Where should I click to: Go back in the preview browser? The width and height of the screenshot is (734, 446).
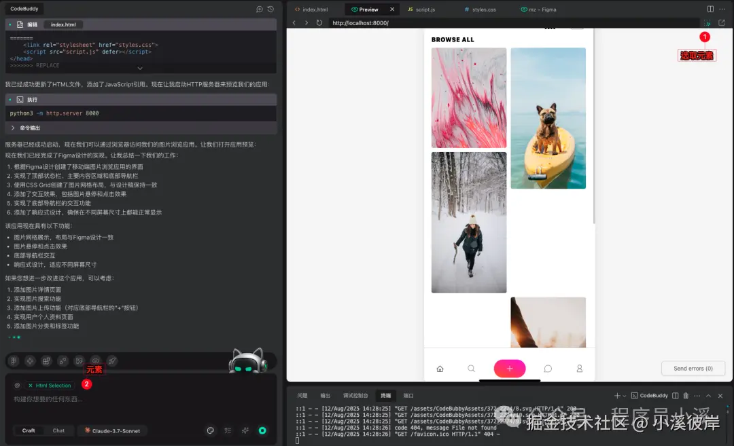point(294,22)
